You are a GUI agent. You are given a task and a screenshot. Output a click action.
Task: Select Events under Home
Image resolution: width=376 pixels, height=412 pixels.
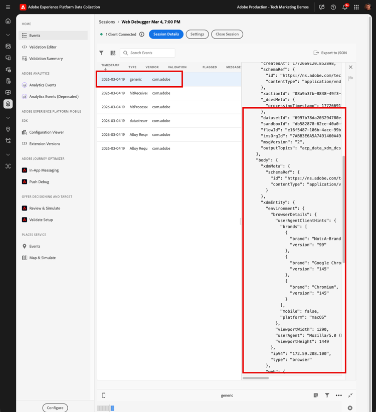53,36
